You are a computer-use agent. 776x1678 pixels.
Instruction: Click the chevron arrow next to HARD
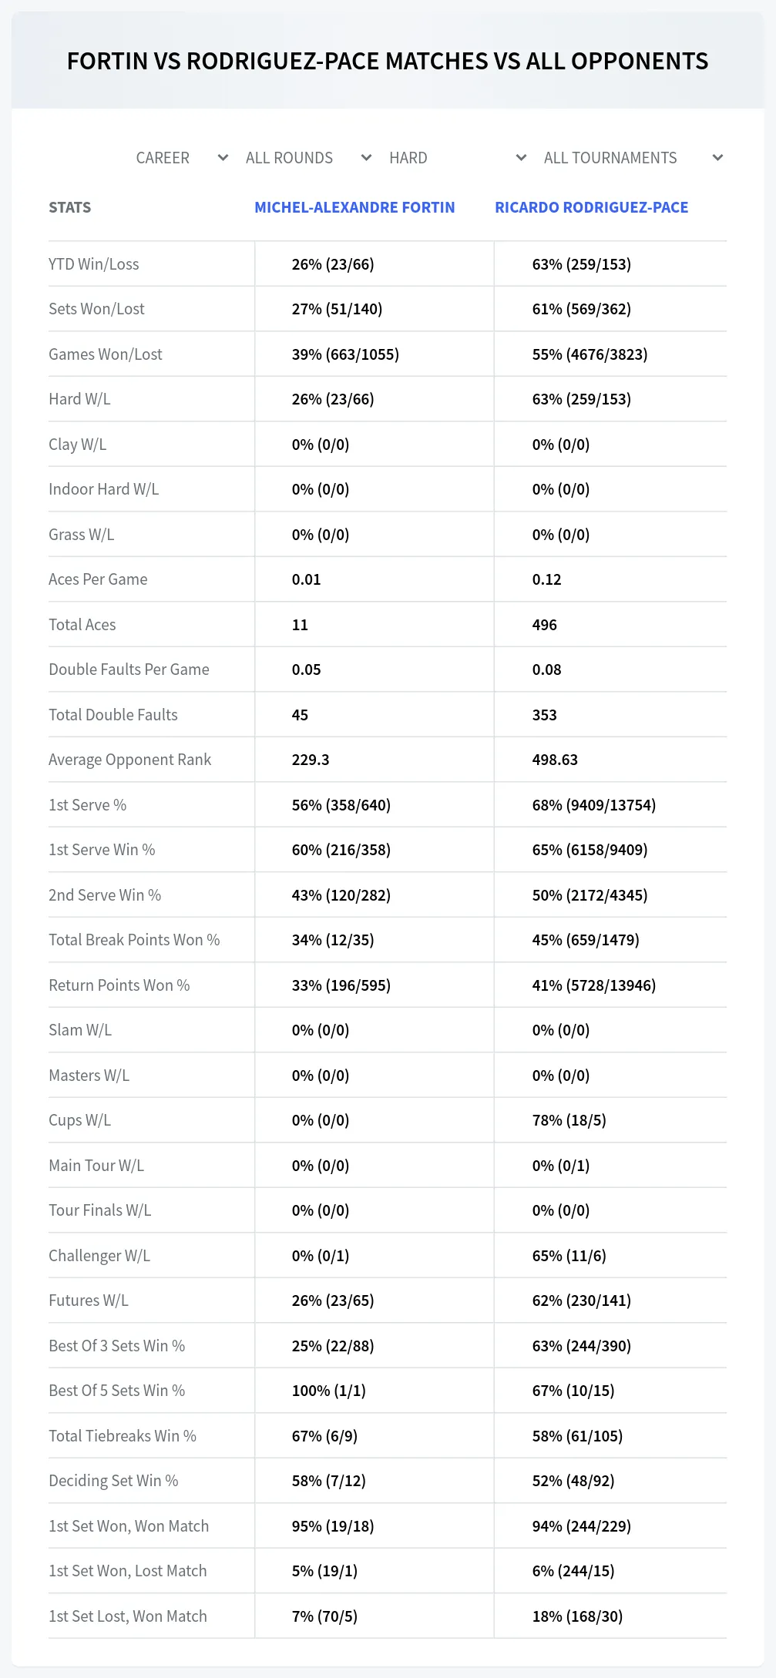521,158
